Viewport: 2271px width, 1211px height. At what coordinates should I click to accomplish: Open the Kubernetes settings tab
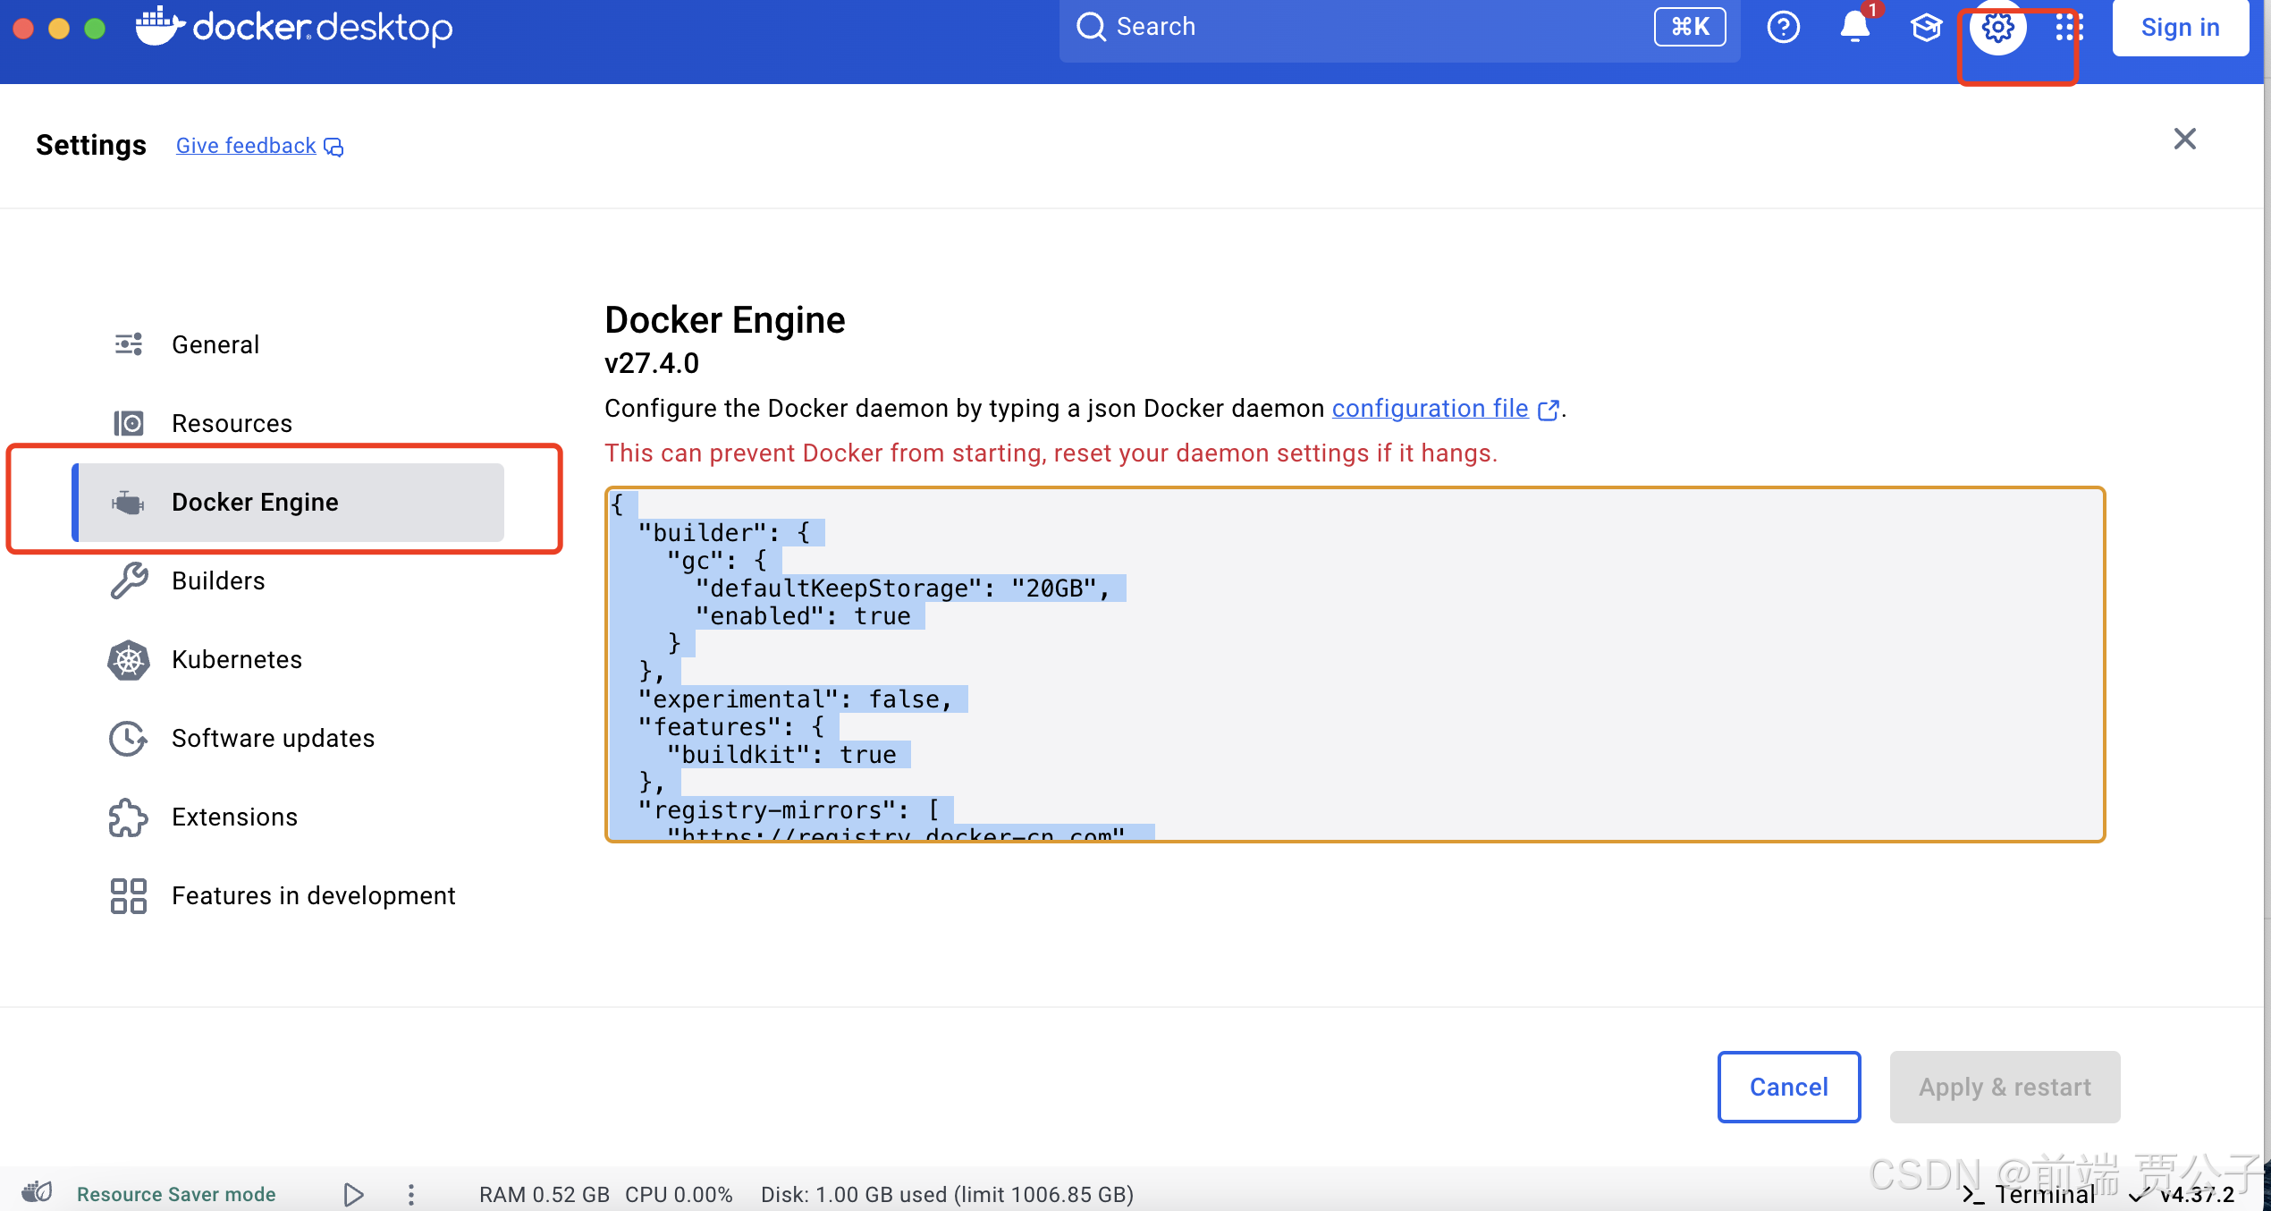click(288, 659)
